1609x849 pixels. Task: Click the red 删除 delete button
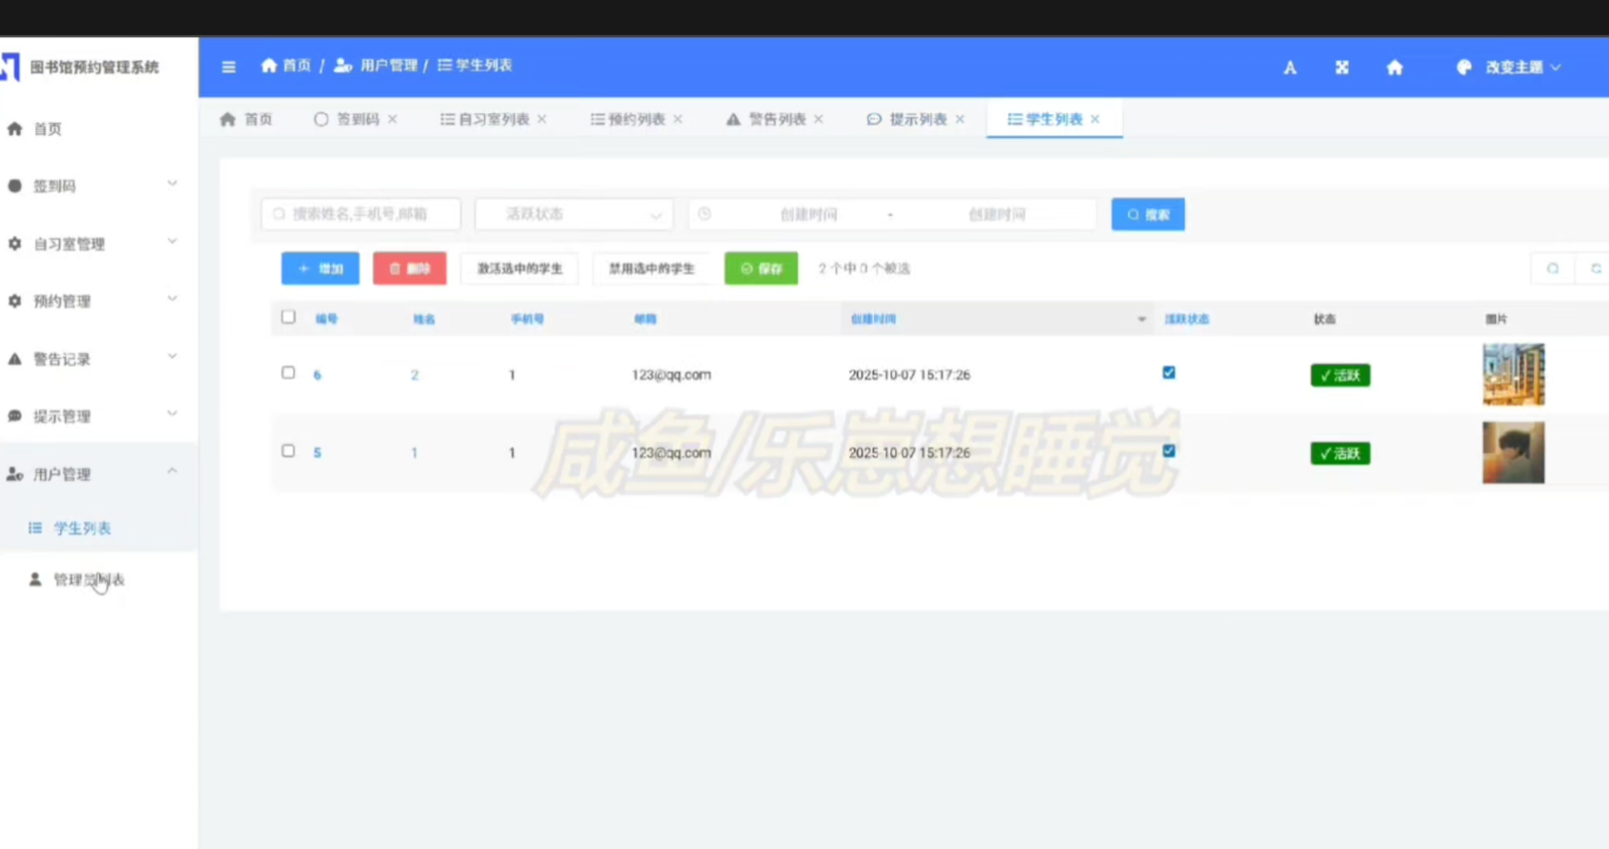coord(409,269)
